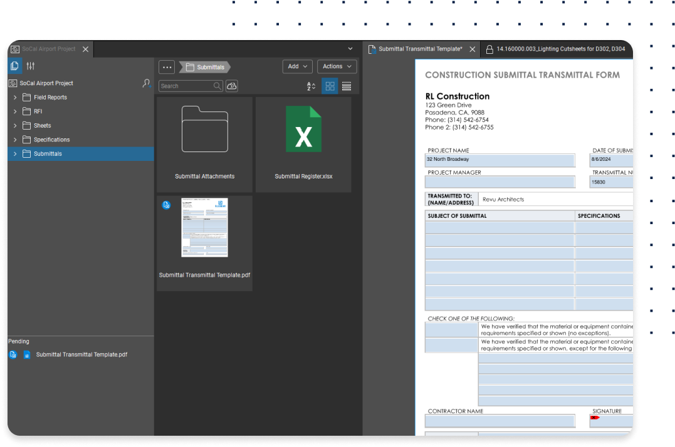This screenshot has height=447, width=675.
Task: Click the Project Name field
Action: [x=500, y=160]
